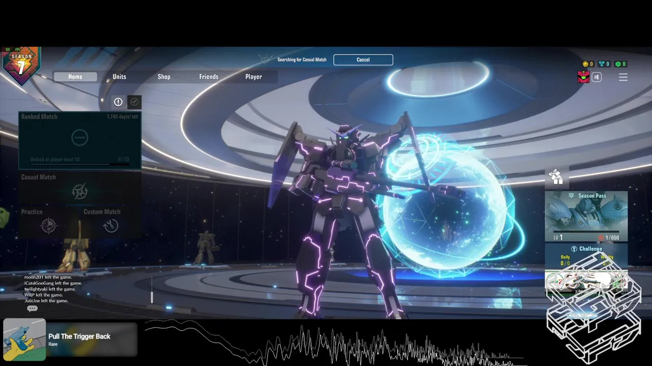The height and width of the screenshot is (366, 652).
Task: Click the chat bubble icon
Action: pyautogui.click(x=32, y=309)
